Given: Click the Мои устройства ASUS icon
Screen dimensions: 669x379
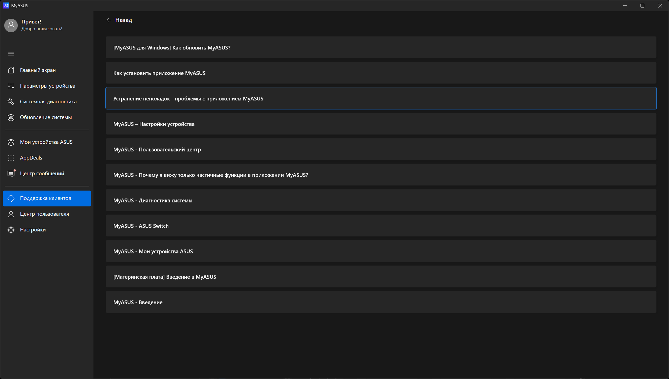Looking at the screenshot, I should [11, 142].
